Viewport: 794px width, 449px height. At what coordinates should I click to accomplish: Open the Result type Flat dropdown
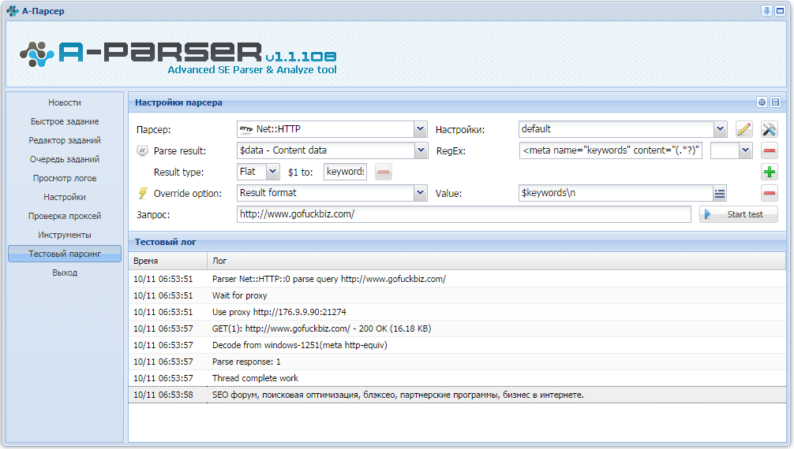coord(272,172)
